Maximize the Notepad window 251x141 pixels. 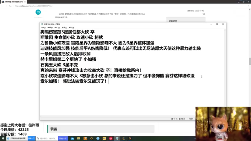(x=217, y=24)
